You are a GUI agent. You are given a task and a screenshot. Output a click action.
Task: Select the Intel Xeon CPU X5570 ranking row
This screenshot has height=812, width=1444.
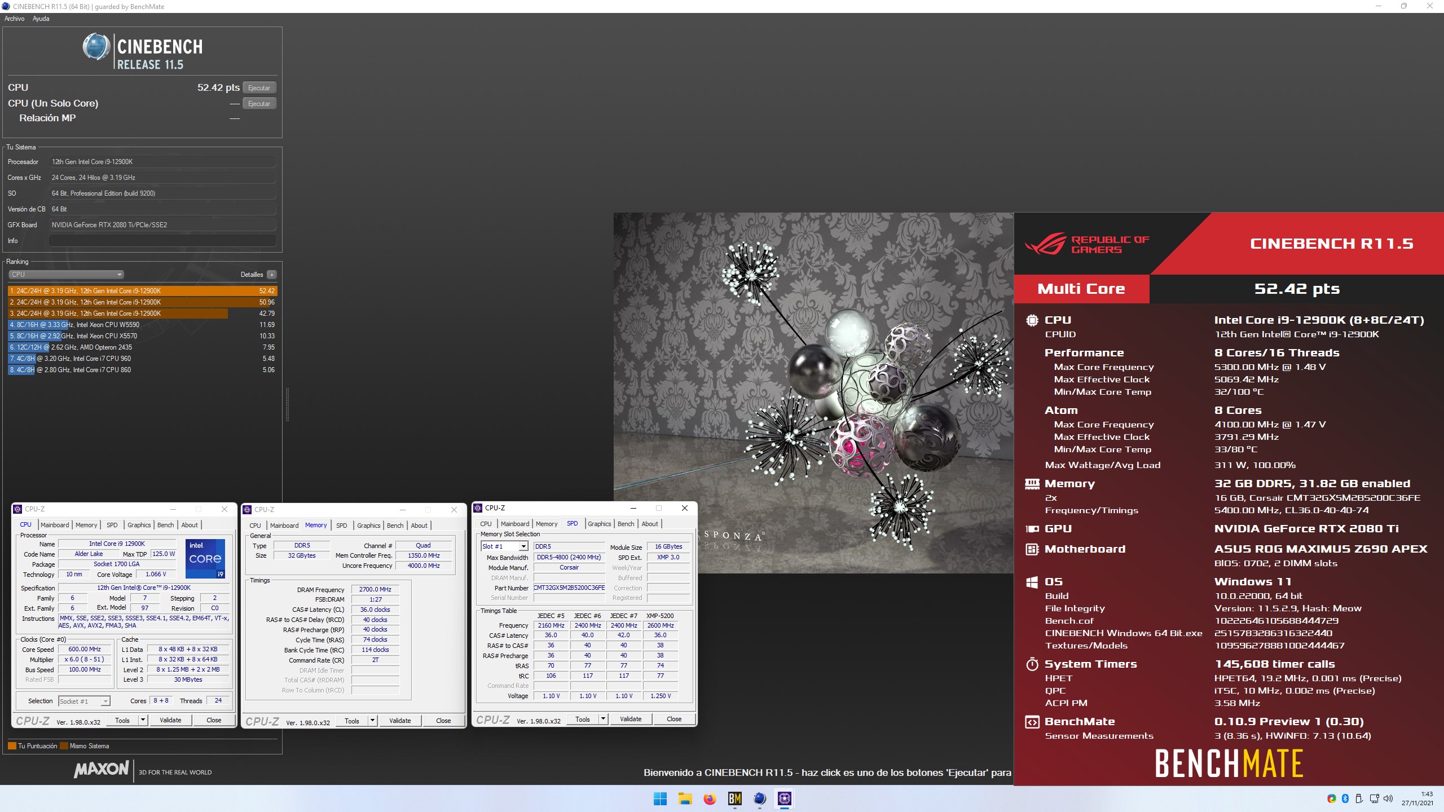[x=143, y=336]
